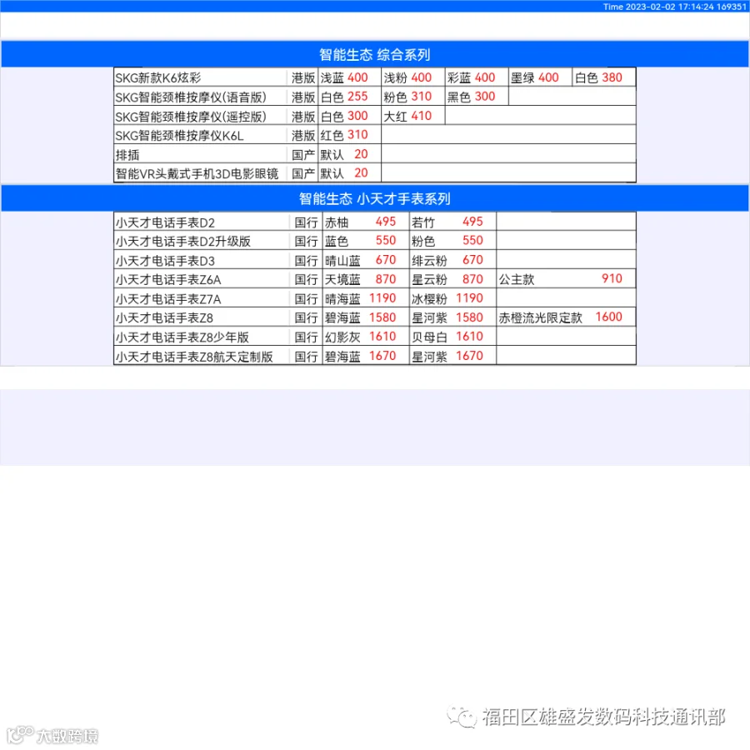
Task: Select SKG智能颈椎按摩仪(遥控版) row name
Action: tap(191, 116)
